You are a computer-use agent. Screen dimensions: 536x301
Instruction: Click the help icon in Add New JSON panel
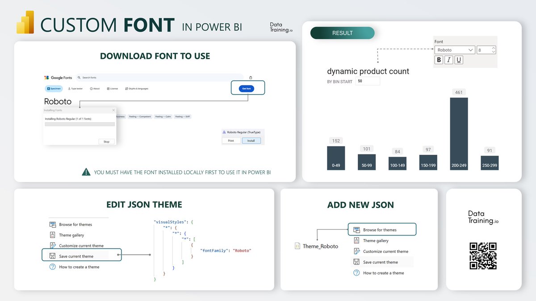pyautogui.click(x=356, y=272)
